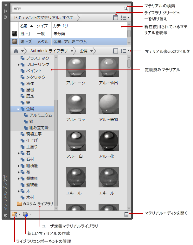Click 未分類 category cell
The width and height of the screenshot is (193, 245).
59,34
